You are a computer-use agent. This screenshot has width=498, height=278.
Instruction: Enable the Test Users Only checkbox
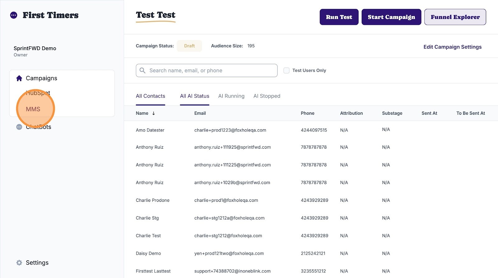(286, 71)
